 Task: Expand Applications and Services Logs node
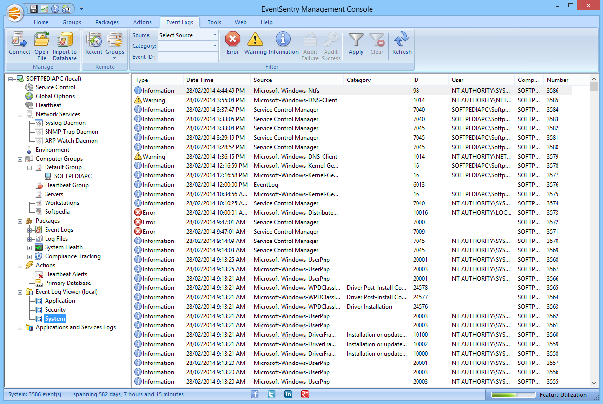20,327
